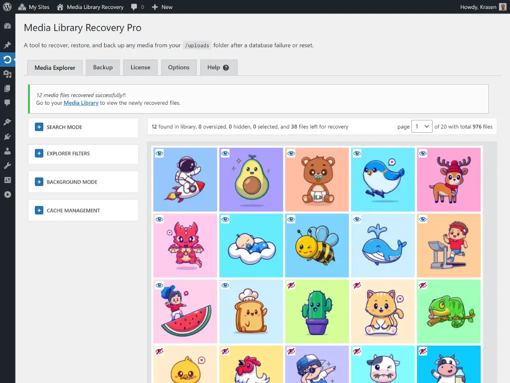The height and width of the screenshot is (383, 510).
Task: Show the hidden cactus image
Action: (x=290, y=285)
